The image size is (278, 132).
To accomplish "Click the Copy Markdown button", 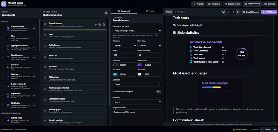I will tap(251, 12).
